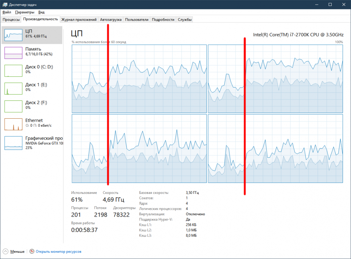Click the 2198 threads value
The width and height of the screenshot is (351, 259).
click(100, 215)
